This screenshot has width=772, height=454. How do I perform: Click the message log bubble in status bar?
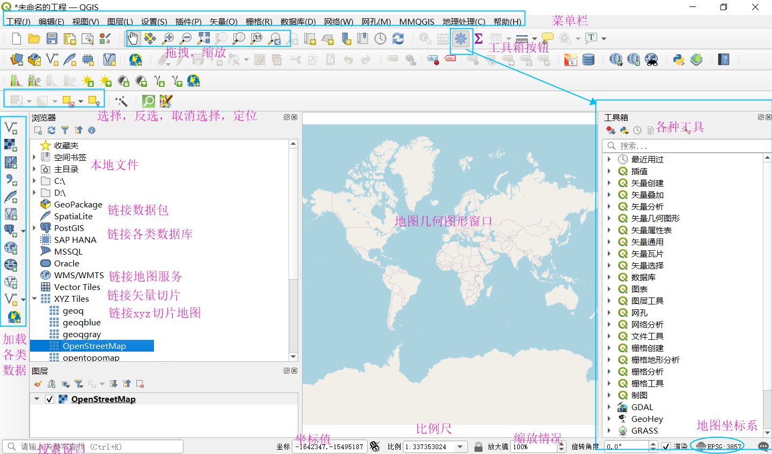click(763, 446)
